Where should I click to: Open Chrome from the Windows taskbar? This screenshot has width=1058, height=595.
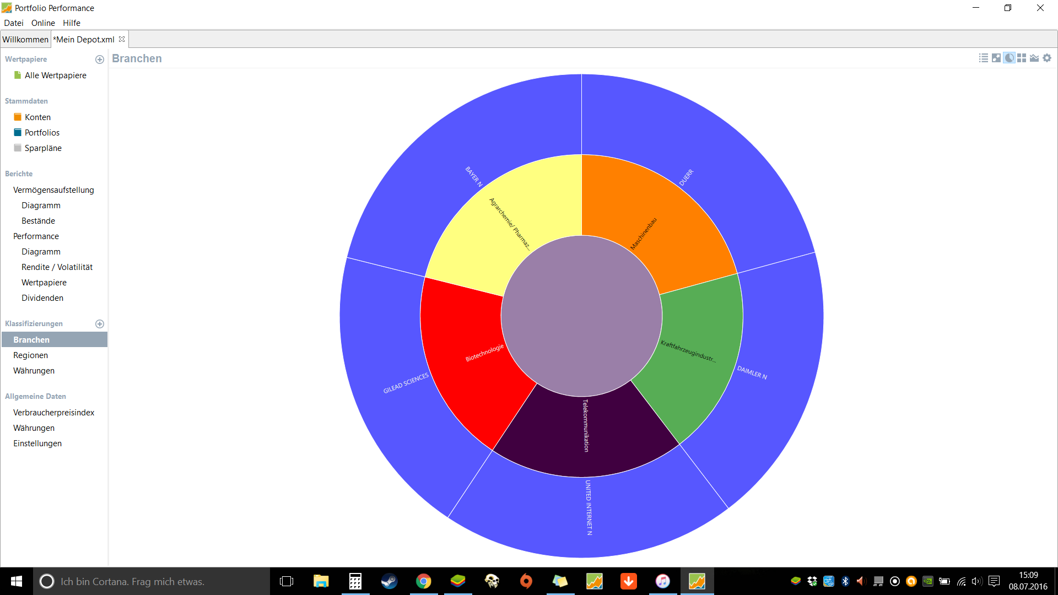tap(423, 581)
